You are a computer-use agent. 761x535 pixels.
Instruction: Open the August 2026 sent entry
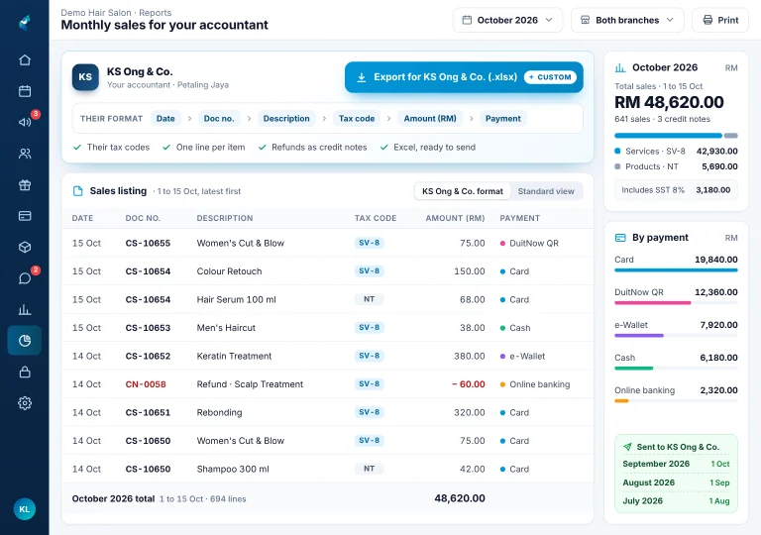[x=676, y=483]
